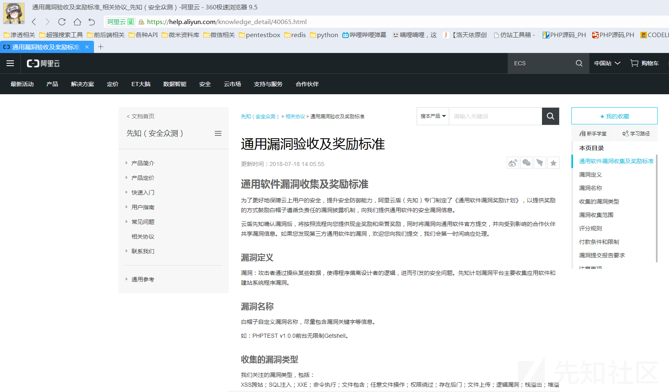This screenshot has width=669, height=392.
Task: Run ECS search with the magnifier icon
Action: 579,63
